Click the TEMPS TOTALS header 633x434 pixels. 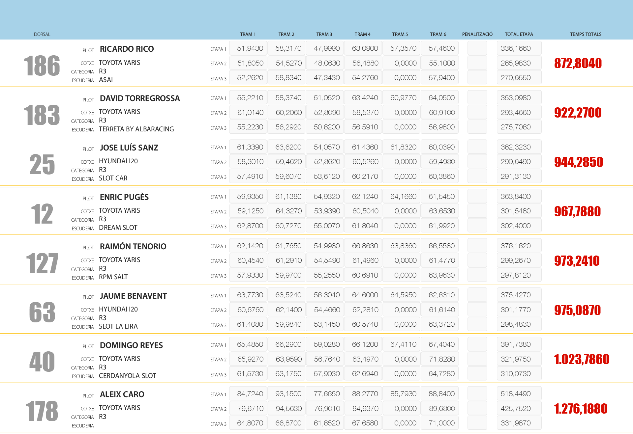click(x=586, y=34)
